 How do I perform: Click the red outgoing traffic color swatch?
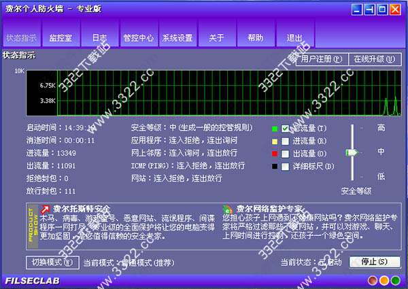coord(275,154)
